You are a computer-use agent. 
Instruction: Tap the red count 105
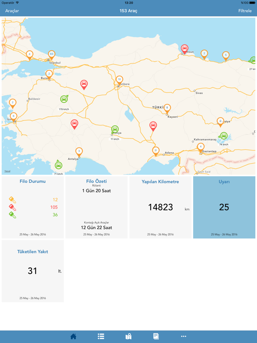coord(54,207)
